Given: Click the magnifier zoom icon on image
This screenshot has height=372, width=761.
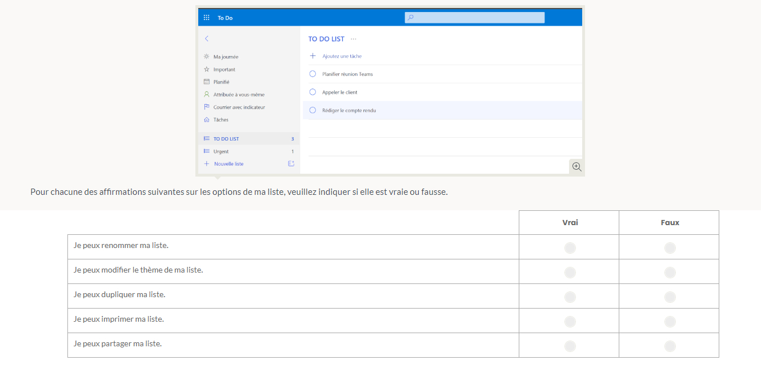Looking at the screenshot, I should pyautogui.click(x=576, y=167).
